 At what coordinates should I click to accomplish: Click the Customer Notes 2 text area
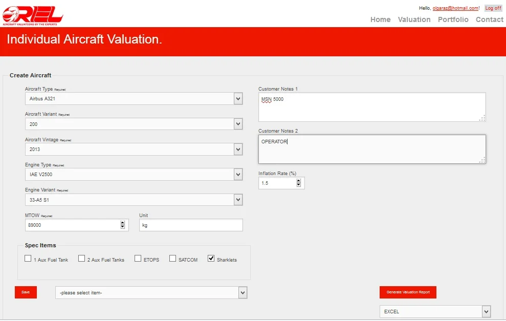click(372, 149)
